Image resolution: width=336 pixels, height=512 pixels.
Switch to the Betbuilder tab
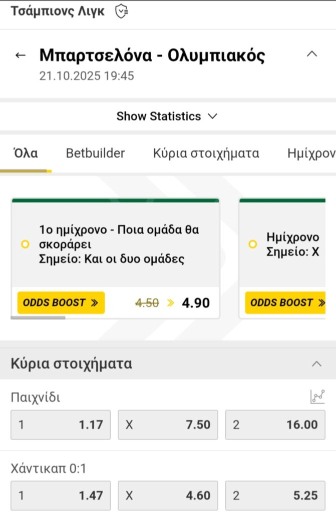click(95, 153)
